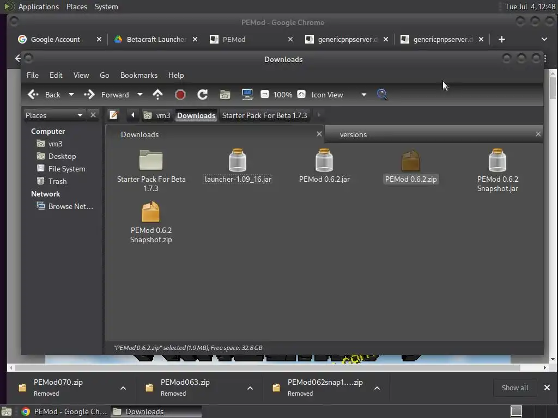Image resolution: width=558 pixels, height=418 pixels.
Task: Open Forward history dropdown arrow
Action: [x=140, y=95]
